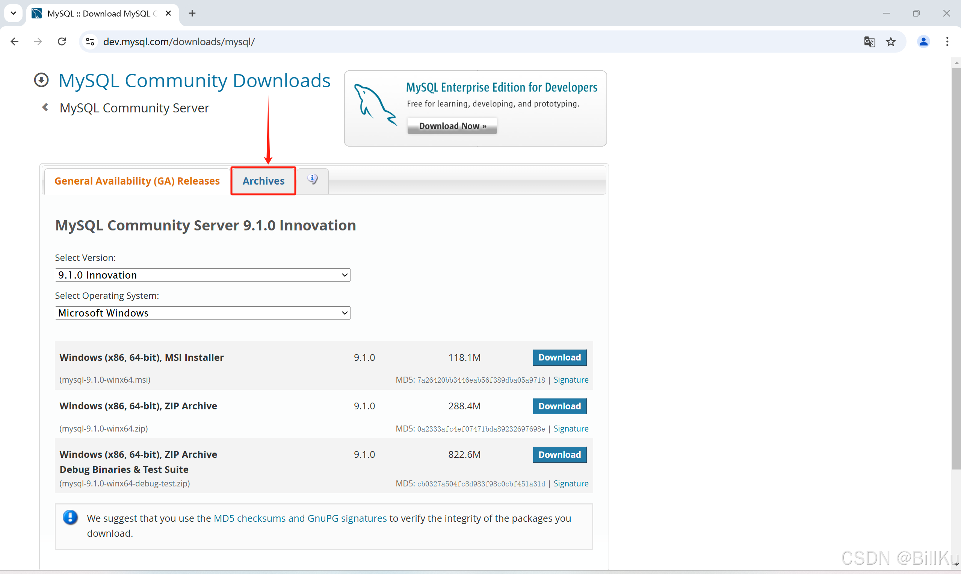Open the tab search chevron
Image resolution: width=961 pixels, height=574 pixels.
click(x=13, y=14)
